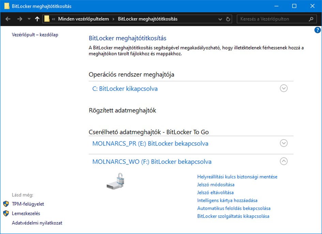The image size is (322, 234).
Task: Click 'Jelszó módosítása' link
Action: tap(216, 185)
